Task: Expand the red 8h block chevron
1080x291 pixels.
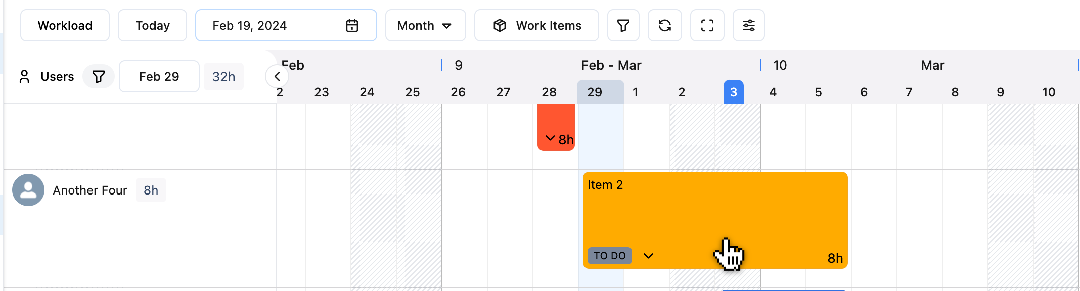Action: (550, 138)
